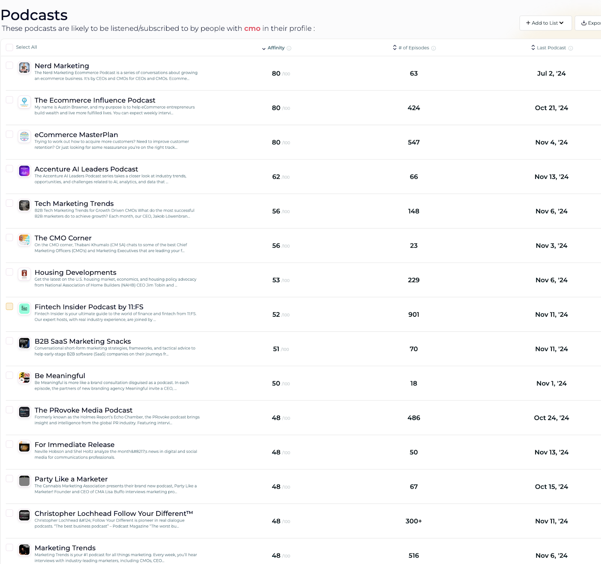Click The PRovoke Media Podcast icon
The image size is (601, 564).
pos(24,412)
